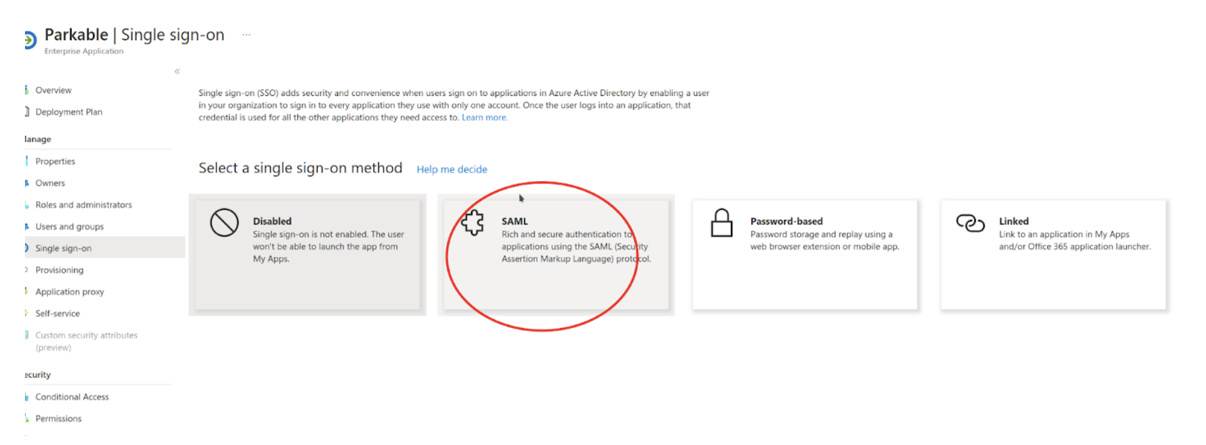Collapse the sidebar with double chevron
The height and width of the screenshot is (445, 1206).
click(177, 71)
